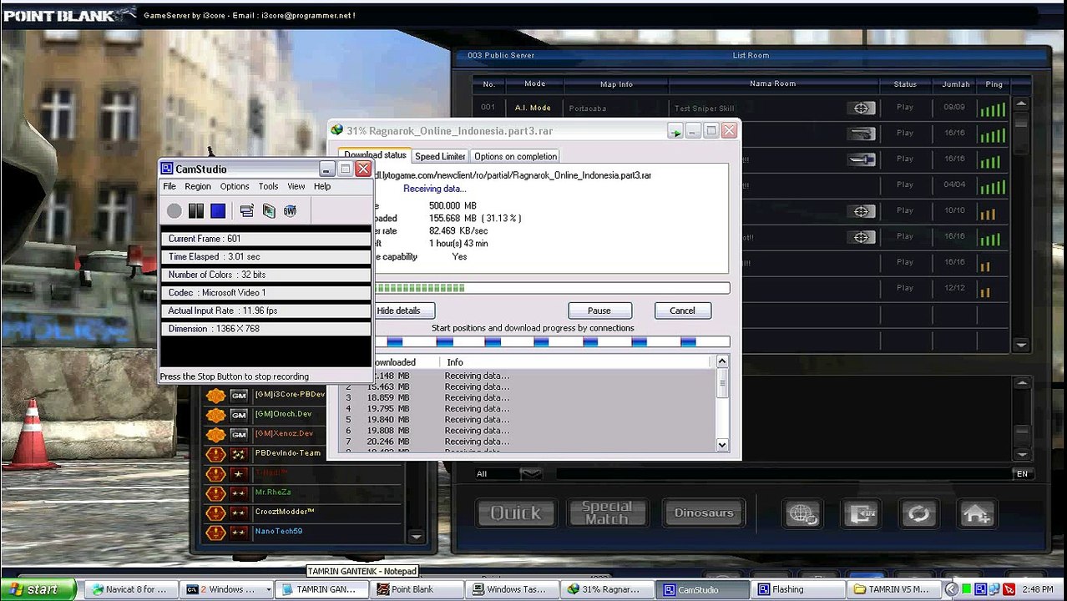Click the EN language indicator in chat bar
The height and width of the screenshot is (601, 1067).
1022,473
